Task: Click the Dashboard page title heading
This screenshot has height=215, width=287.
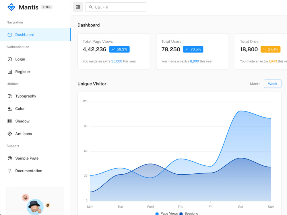Action: click(89, 25)
